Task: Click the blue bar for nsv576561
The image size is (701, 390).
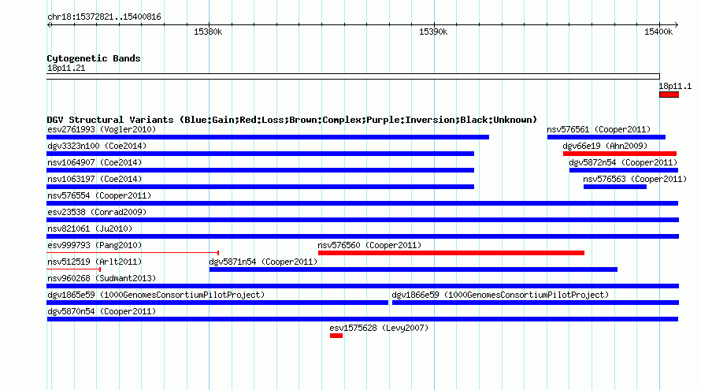Action: (x=606, y=137)
